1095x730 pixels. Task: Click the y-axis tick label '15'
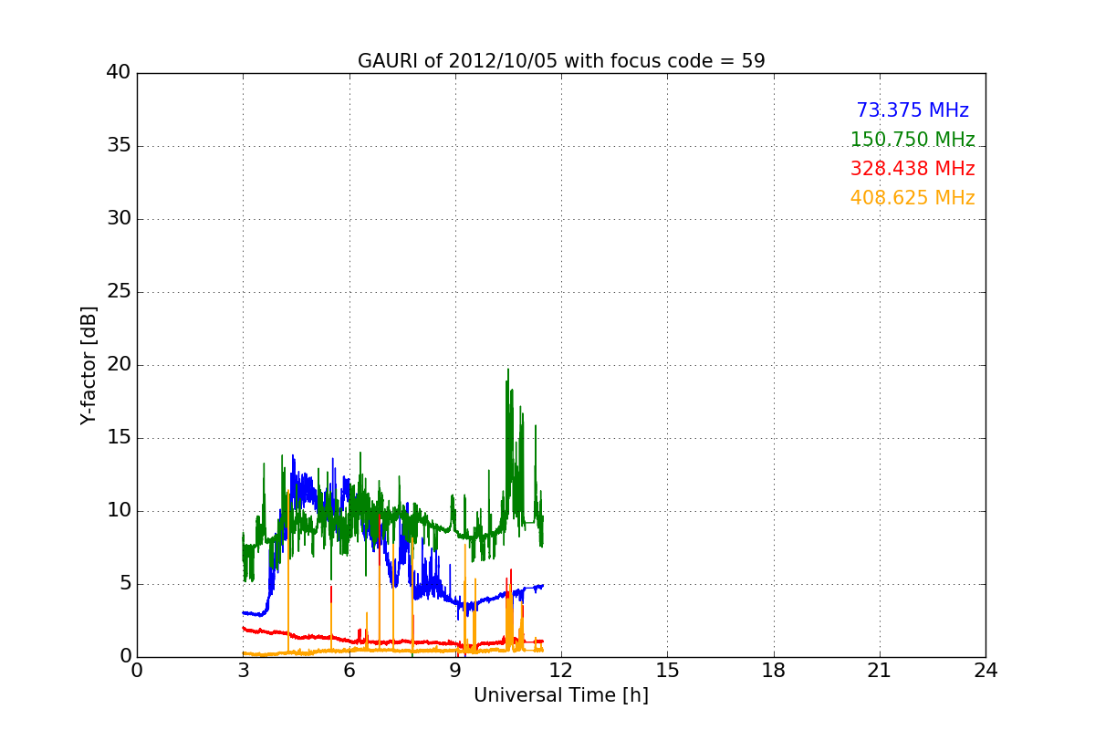pos(118,438)
